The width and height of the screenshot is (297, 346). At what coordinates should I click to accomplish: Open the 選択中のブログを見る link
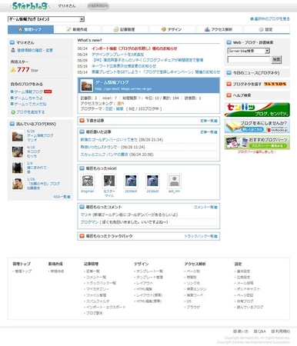pos(270,19)
